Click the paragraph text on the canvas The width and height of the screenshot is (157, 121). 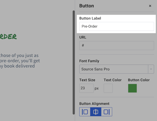pos(20,61)
